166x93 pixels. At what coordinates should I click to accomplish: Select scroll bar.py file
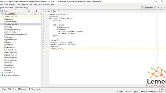pos(10,65)
